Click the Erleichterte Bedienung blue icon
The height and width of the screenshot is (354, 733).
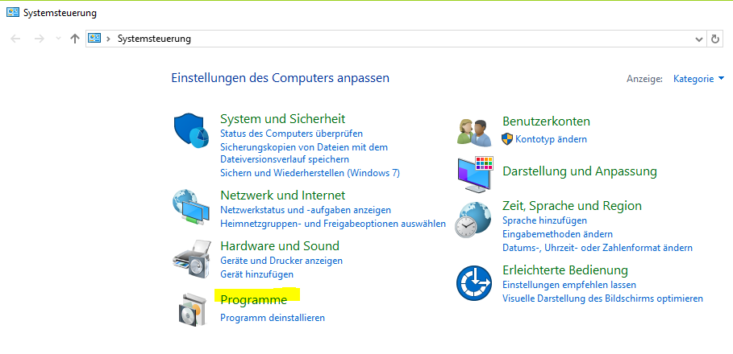point(474,283)
